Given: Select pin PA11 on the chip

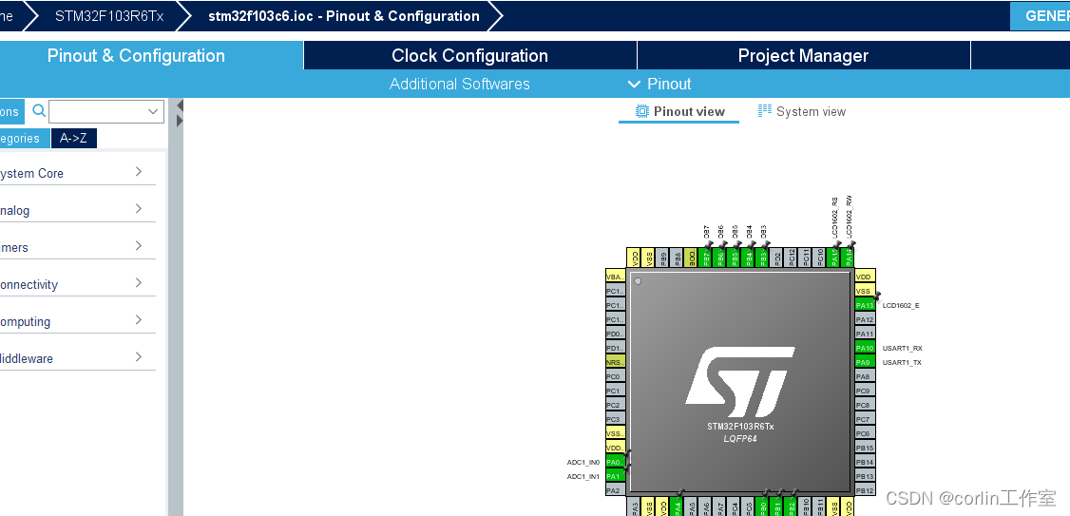Looking at the screenshot, I should pyautogui.click(x=865, y=334).
